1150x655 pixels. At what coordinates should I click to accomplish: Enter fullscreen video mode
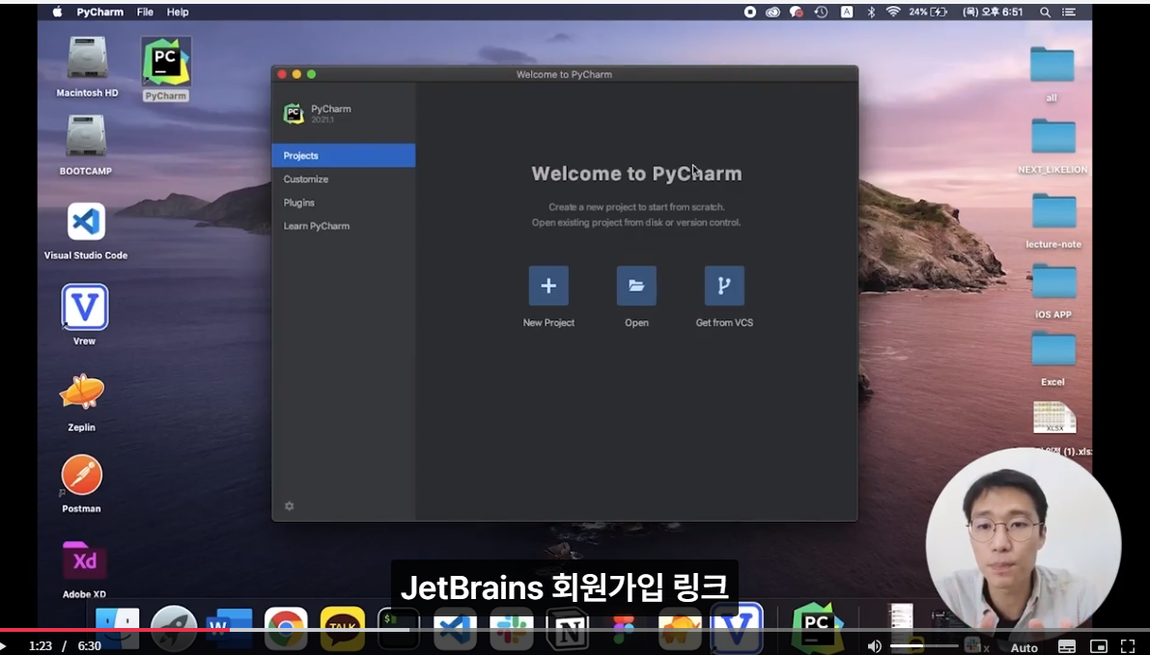[x=1128, y=646]
